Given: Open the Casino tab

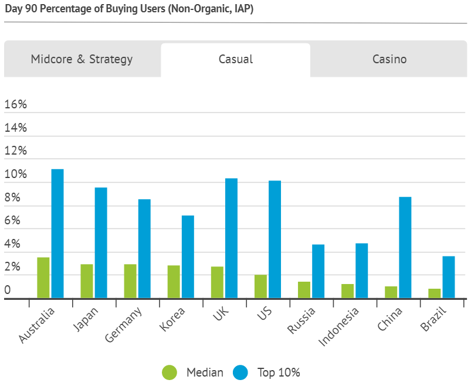Looking at the screenshot, I should [x=389, y=59].
